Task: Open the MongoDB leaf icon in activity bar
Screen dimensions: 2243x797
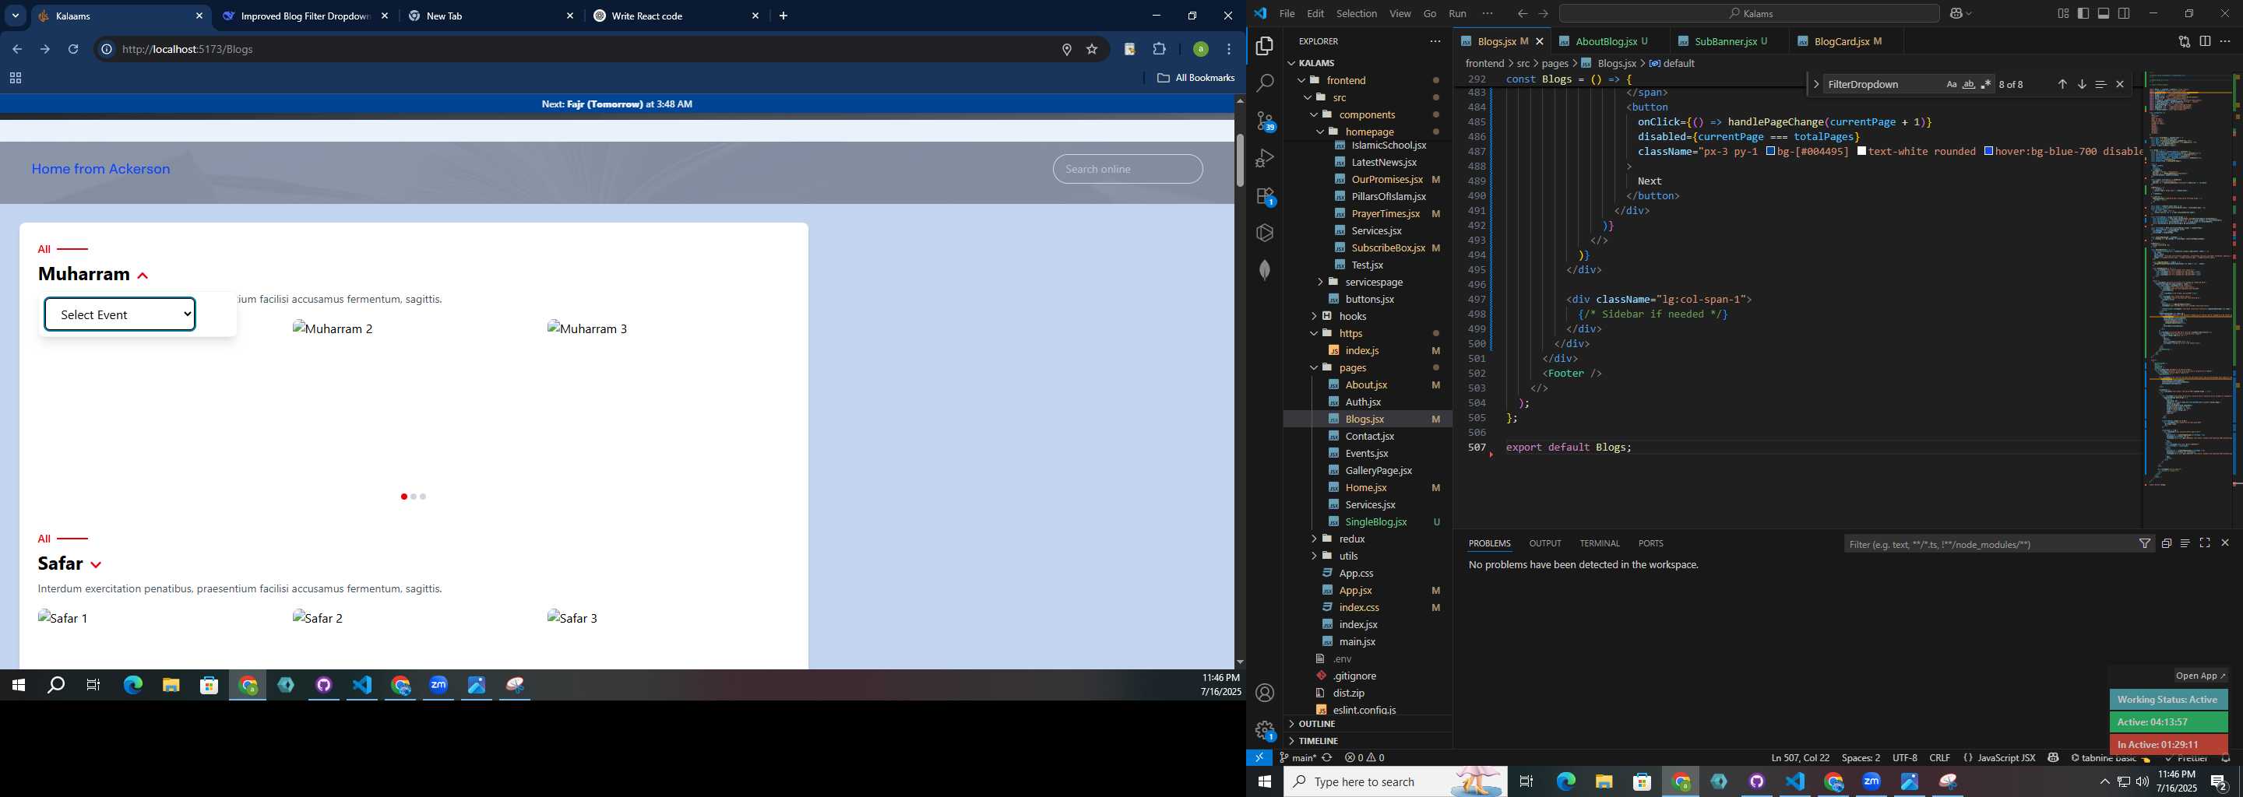Action: [x=1265, y=270]
